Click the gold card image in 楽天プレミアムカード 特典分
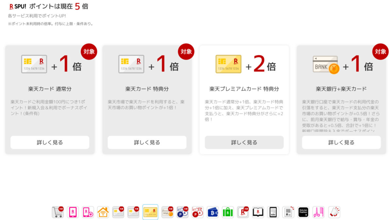 [228, 64]
